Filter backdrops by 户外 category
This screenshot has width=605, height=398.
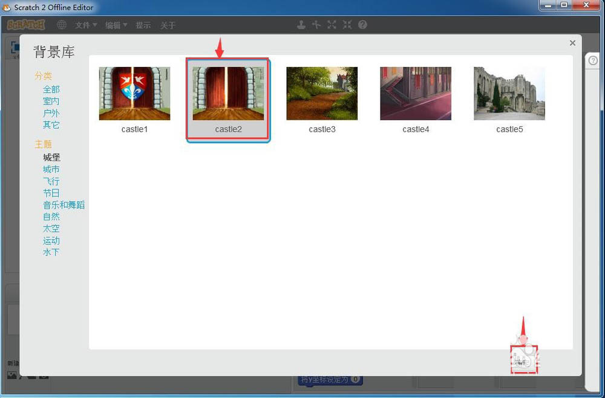point(51,114)
